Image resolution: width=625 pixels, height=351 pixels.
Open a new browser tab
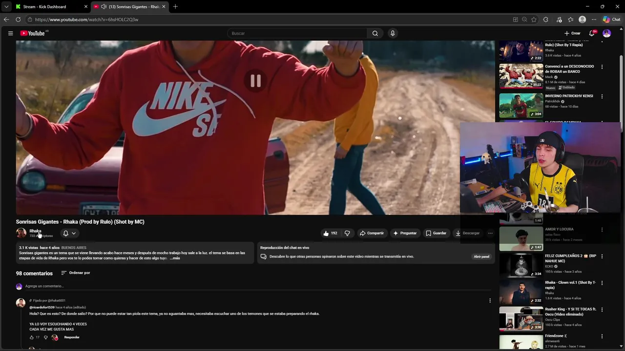175,7
